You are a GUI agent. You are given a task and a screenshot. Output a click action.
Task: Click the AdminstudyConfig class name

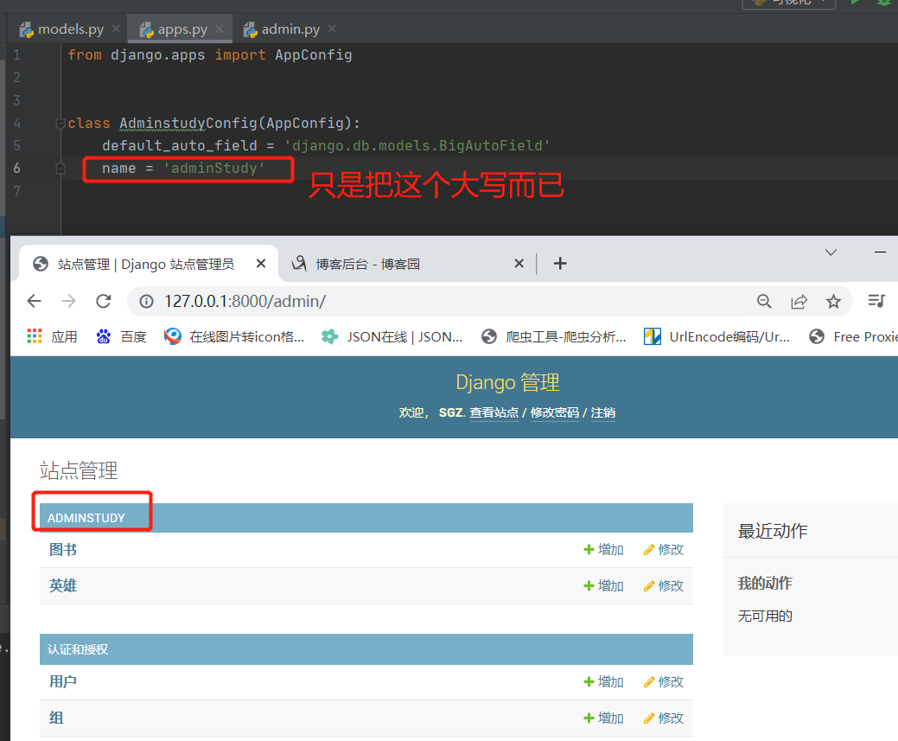(x=188, y=124)
